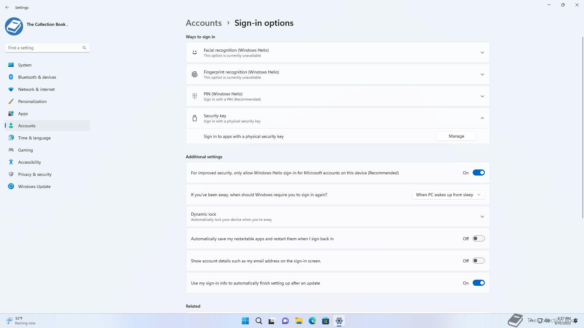Collapse the Security key section
Viewport: 584px width, 328px height.
(482, 118)
